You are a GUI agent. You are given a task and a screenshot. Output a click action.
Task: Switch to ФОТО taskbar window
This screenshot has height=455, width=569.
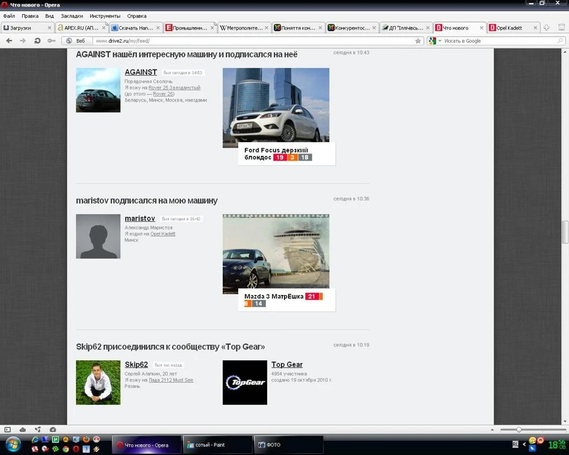[x=289, y=445]
